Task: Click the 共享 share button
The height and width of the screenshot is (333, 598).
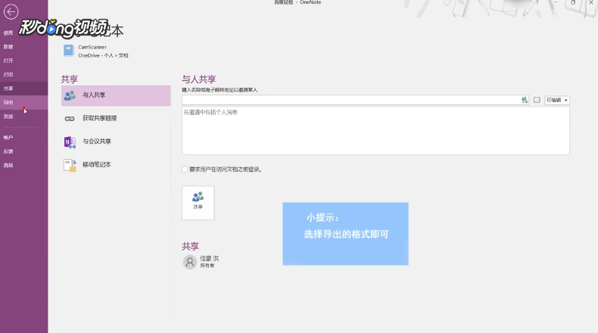Action: (198, 203)
